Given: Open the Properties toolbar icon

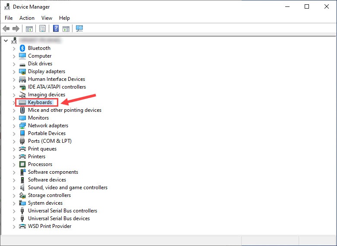Looking at the screenshot, I should pyautogui.click(x=42, y=29).
